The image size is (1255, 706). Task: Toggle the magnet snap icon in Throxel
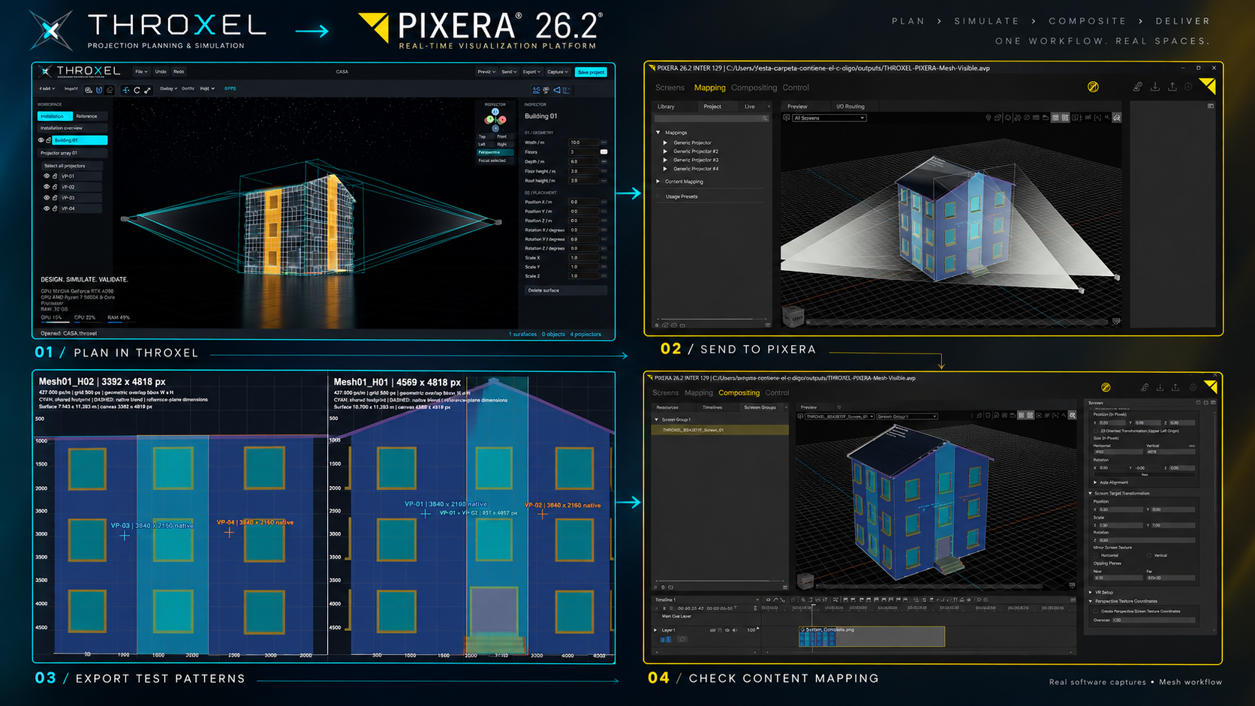pos(99,90)
